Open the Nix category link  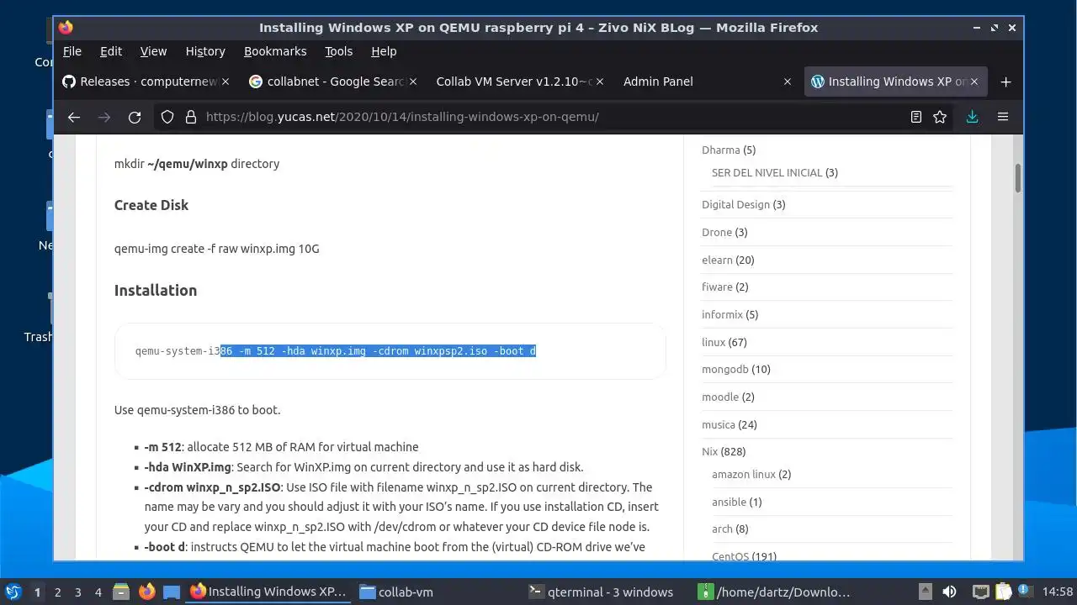click(710, 451)
